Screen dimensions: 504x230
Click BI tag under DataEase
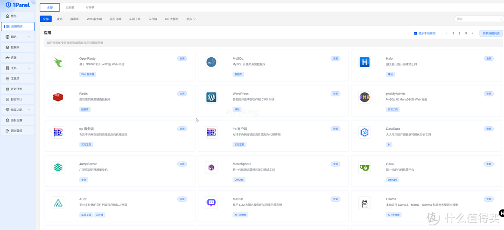tap(389, 145)
